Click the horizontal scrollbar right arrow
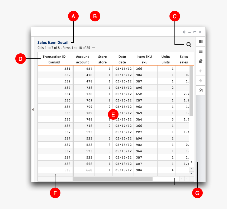Image resolution: width=227 pixels, height=209 pixels. tap(186, 179)
